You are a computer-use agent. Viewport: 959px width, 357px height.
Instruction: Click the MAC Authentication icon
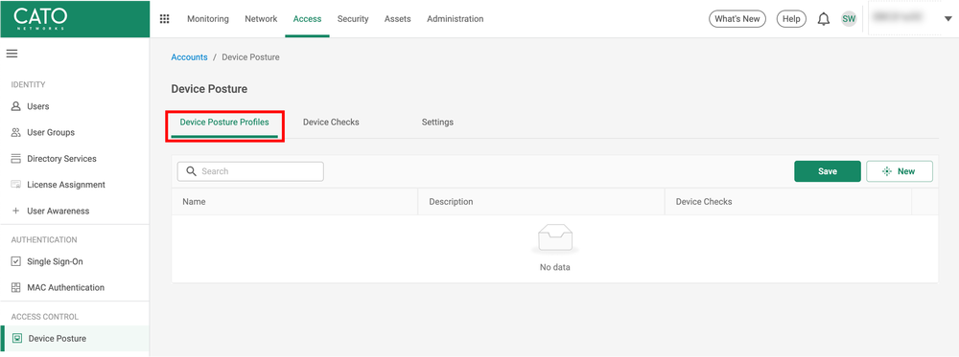(16, 287)
